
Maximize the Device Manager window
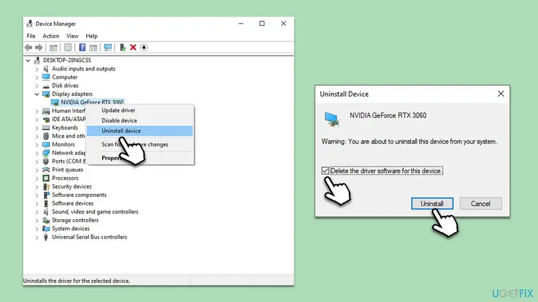pos(262,23)
